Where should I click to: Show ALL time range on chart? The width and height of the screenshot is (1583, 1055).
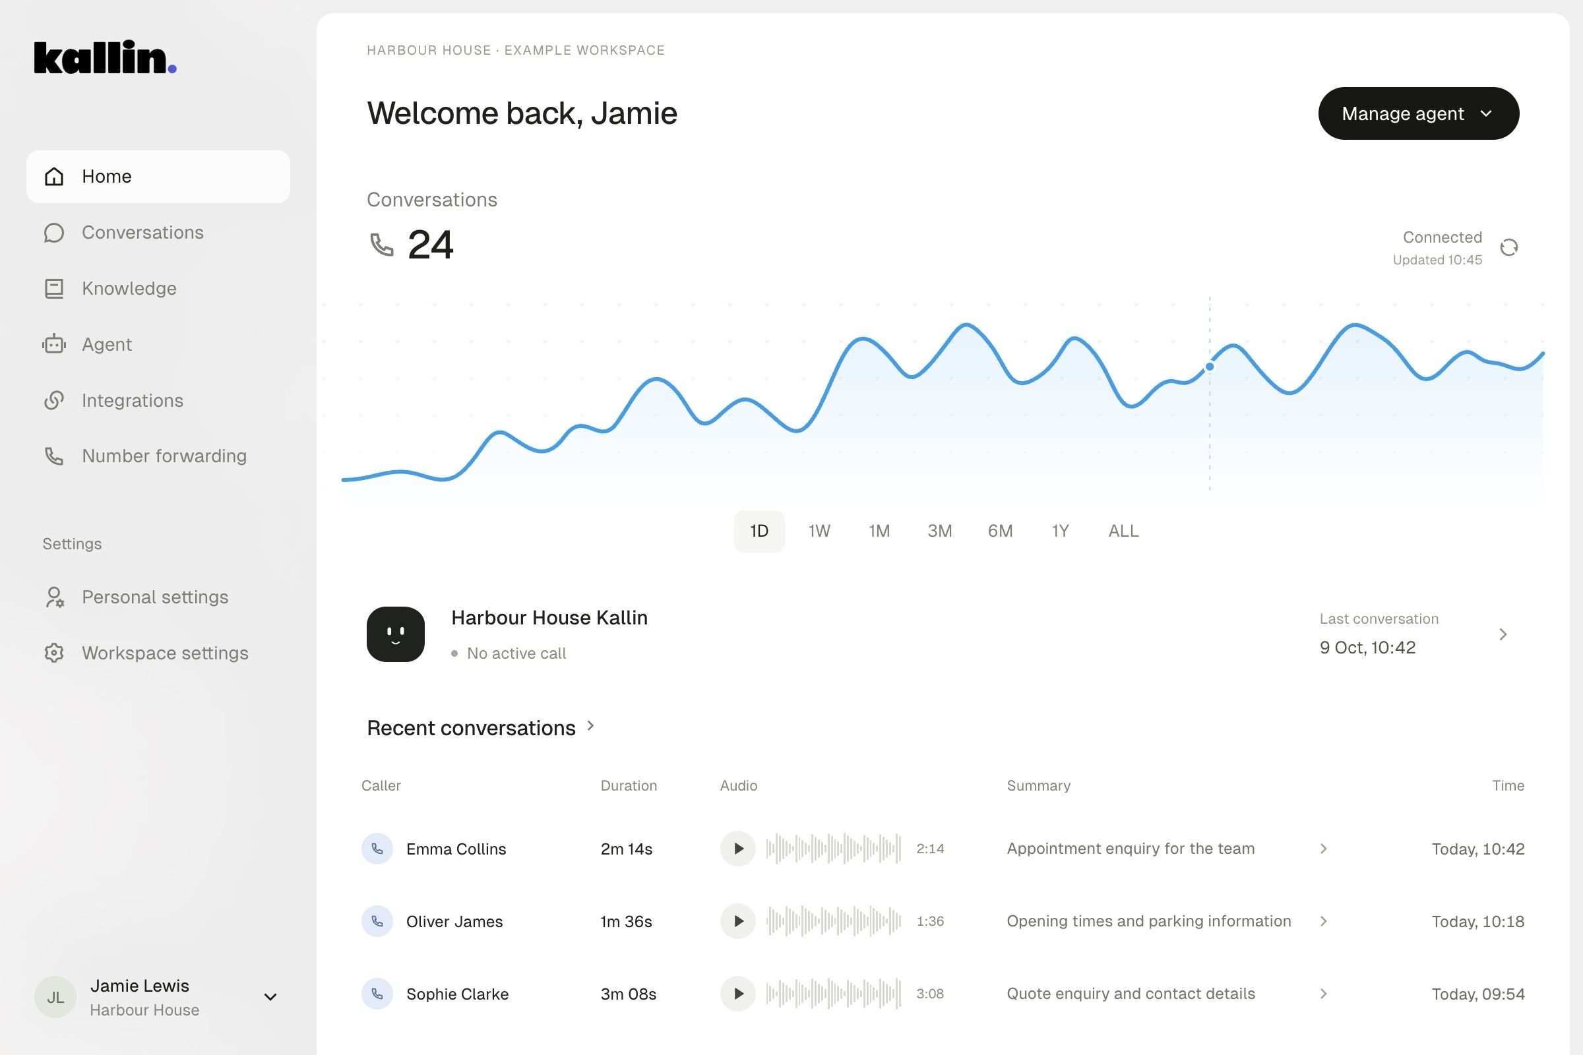(1123, 531)
